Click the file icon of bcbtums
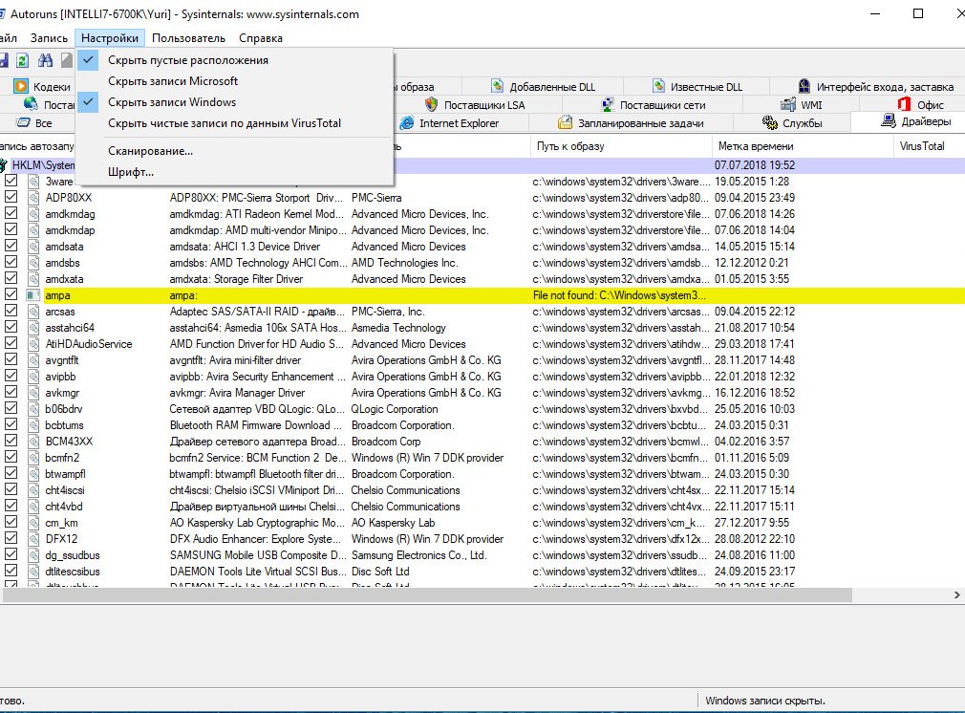965x713 pixels. [x=33, y=425]
